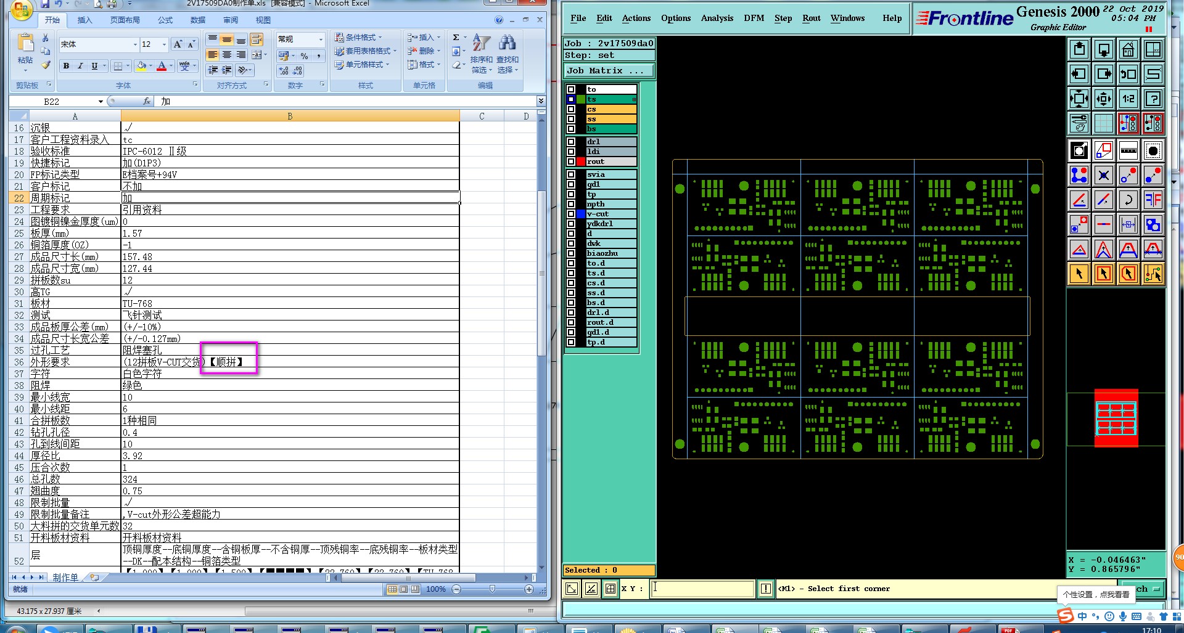Click the insert function fx icon

147,101
